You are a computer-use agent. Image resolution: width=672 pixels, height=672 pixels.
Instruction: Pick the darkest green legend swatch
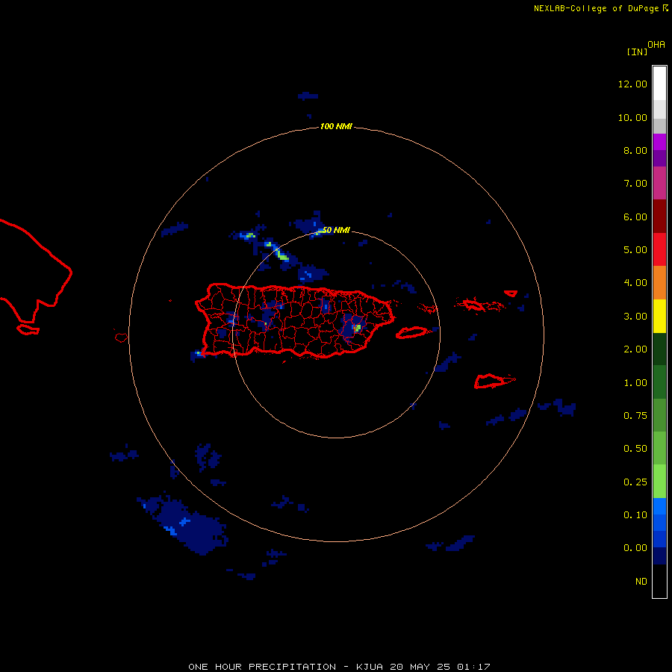tap(659, 349)
